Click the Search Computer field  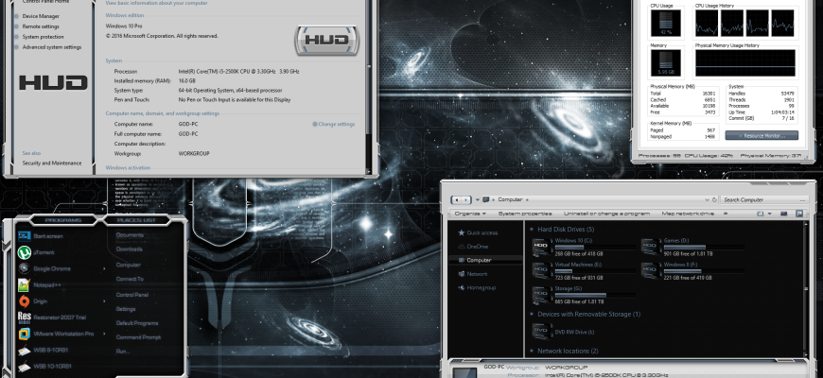(x=763, y=199)
